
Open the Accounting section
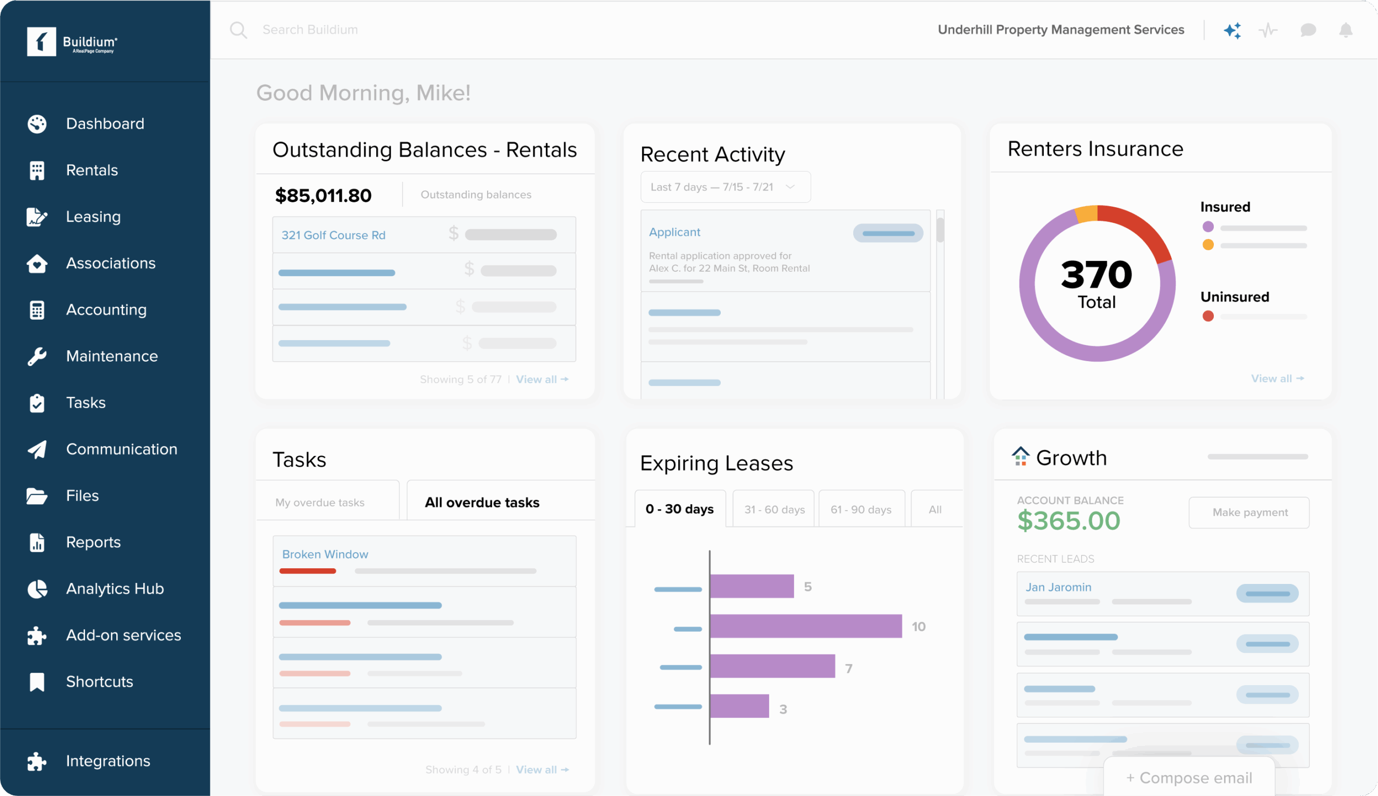[106, 309]
